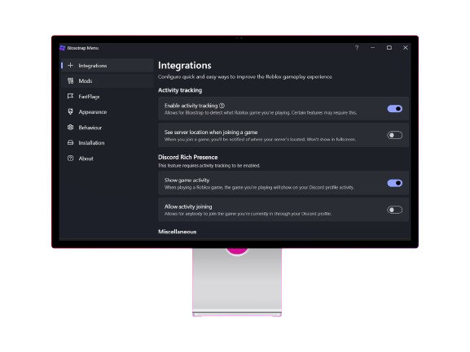Screen dimensions: 470x352
Task: Click the title bar help question mark
Action: (357, 48)
